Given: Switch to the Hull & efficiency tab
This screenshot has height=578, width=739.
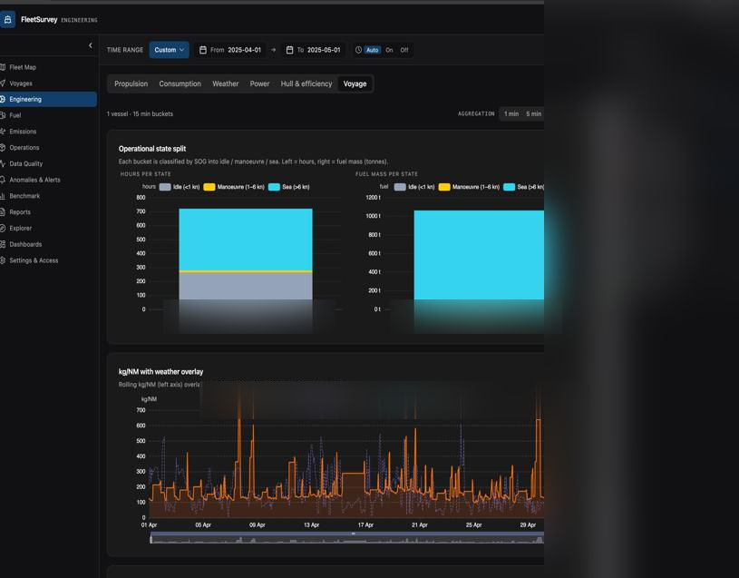Looking at the screenshot, I should (x=306, y=83).
